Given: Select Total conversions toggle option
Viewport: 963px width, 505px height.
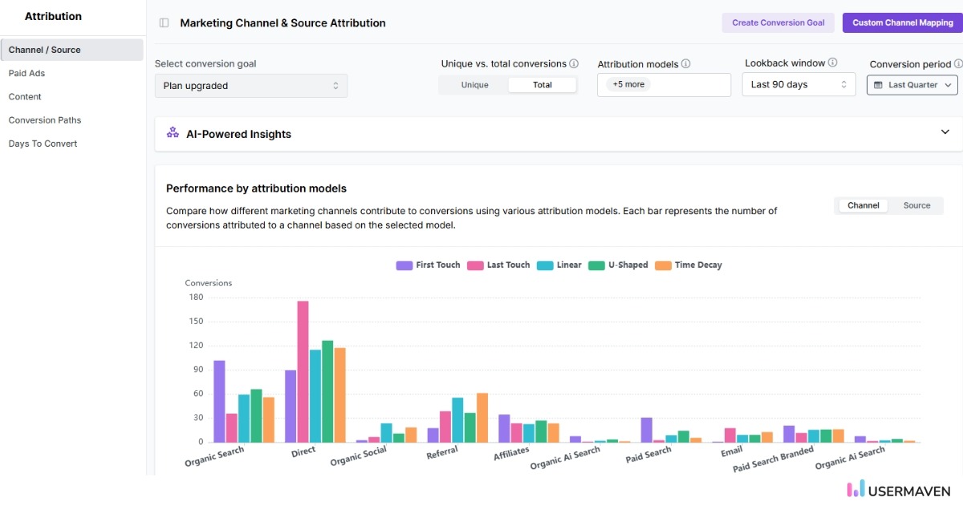Looking at the screenshot, I should tap(542, 85).
